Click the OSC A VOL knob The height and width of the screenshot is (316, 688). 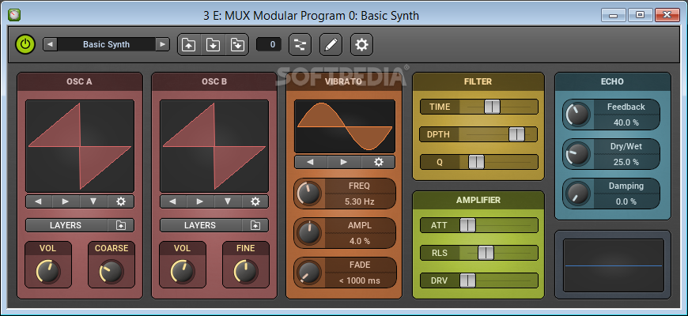(x=47, y=271)
